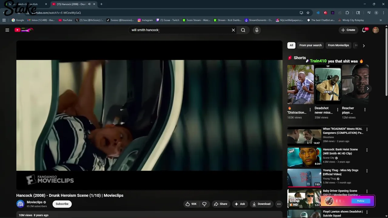Click the search magnifier button

243,30
